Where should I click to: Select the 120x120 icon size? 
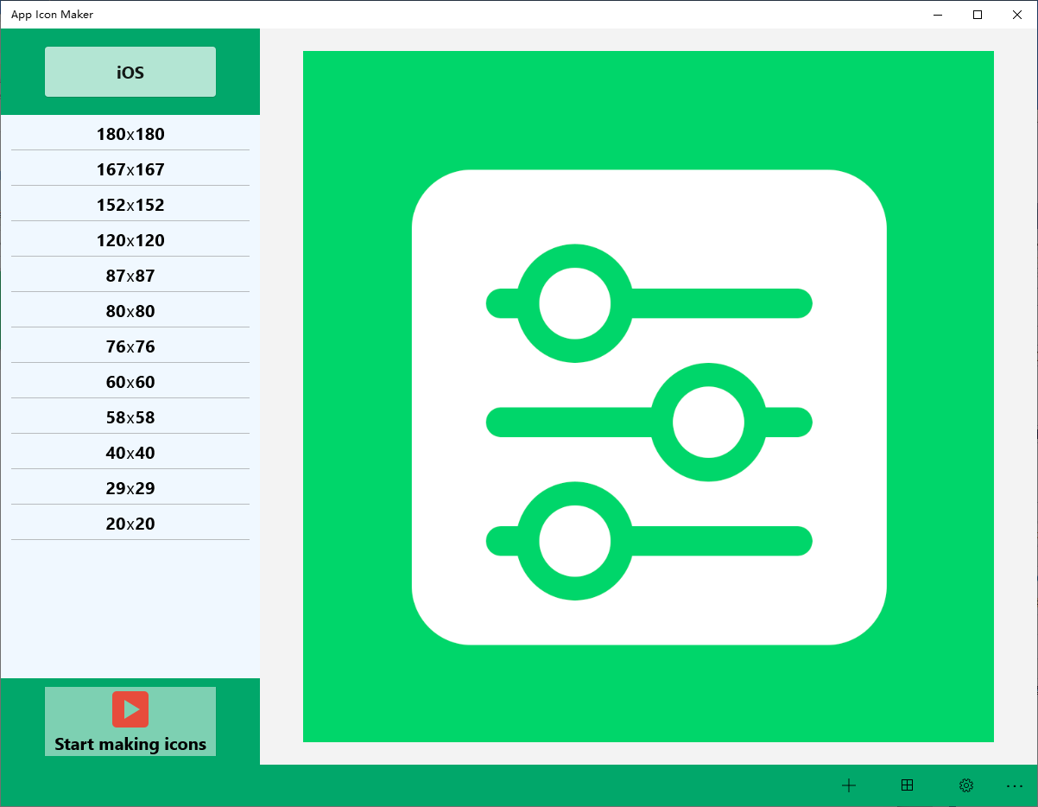pyautogui.click(x=130, y=240)
